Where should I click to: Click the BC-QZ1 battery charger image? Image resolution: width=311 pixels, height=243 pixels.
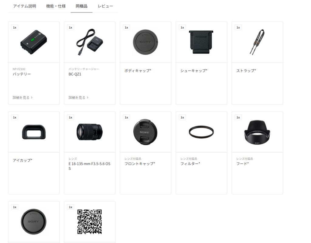90,42
